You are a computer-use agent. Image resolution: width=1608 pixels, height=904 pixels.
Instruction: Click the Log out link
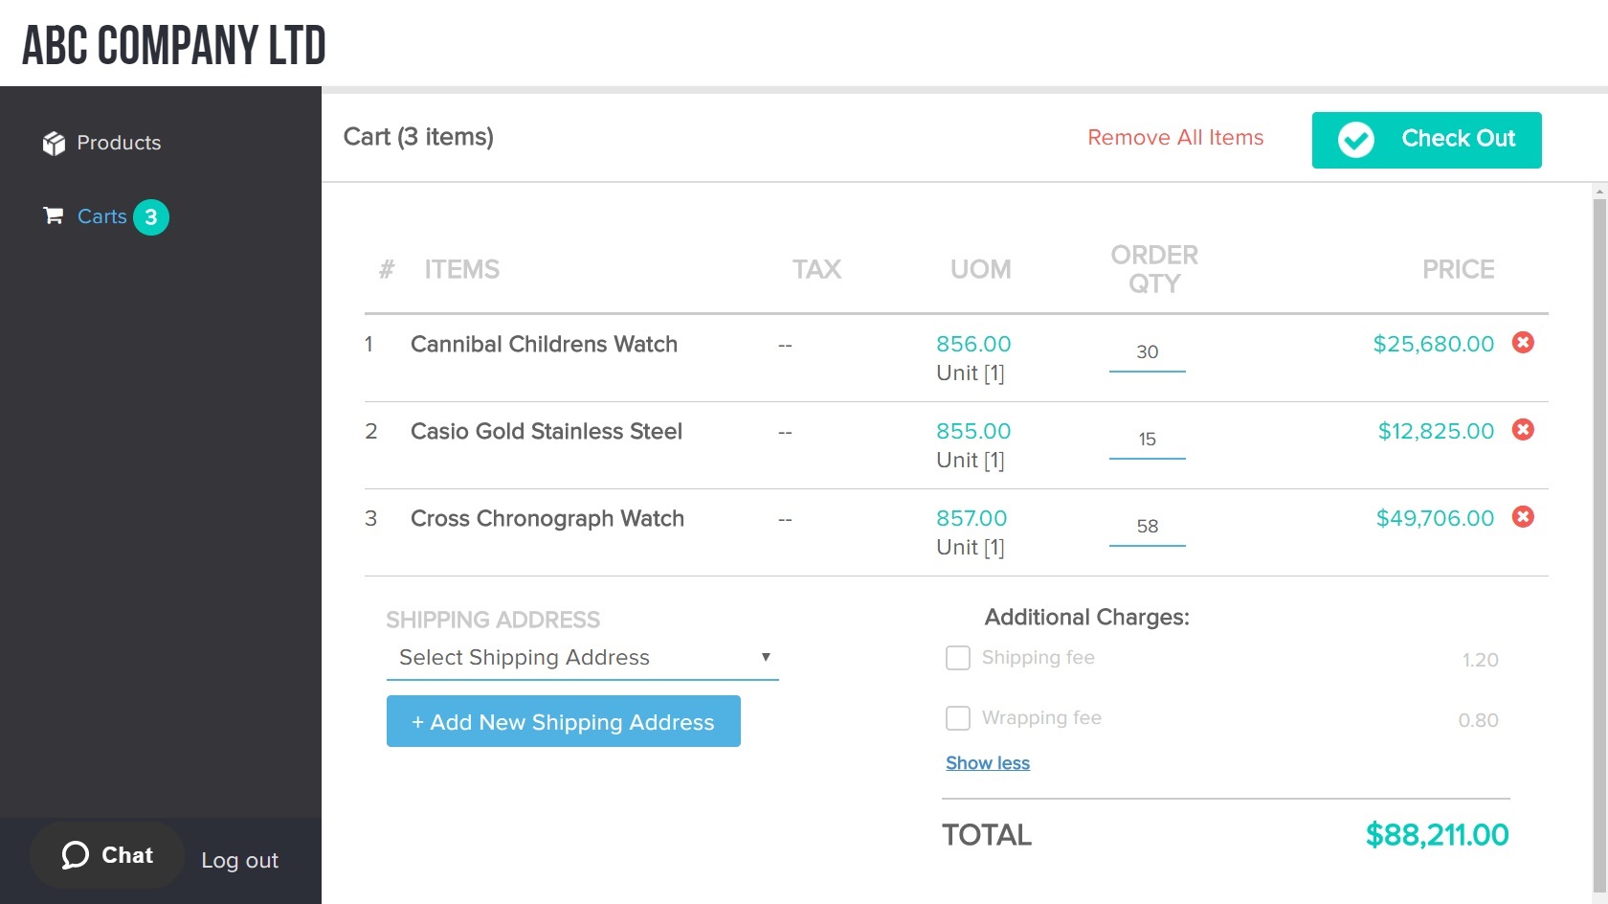pos(239,860)
